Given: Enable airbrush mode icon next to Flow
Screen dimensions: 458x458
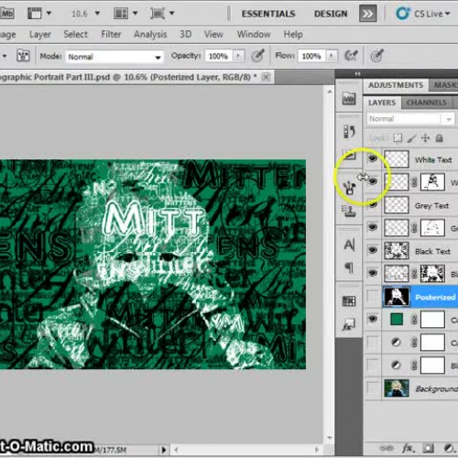Looking at the screenshot, I should pyautogui.click(x=351, y=56).
